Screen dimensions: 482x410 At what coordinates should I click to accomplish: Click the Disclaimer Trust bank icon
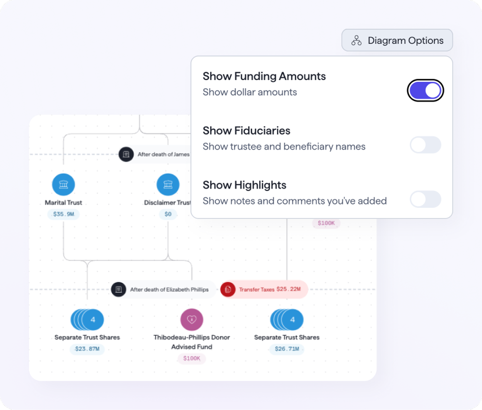pyautogui.click(x=168, y=185)
